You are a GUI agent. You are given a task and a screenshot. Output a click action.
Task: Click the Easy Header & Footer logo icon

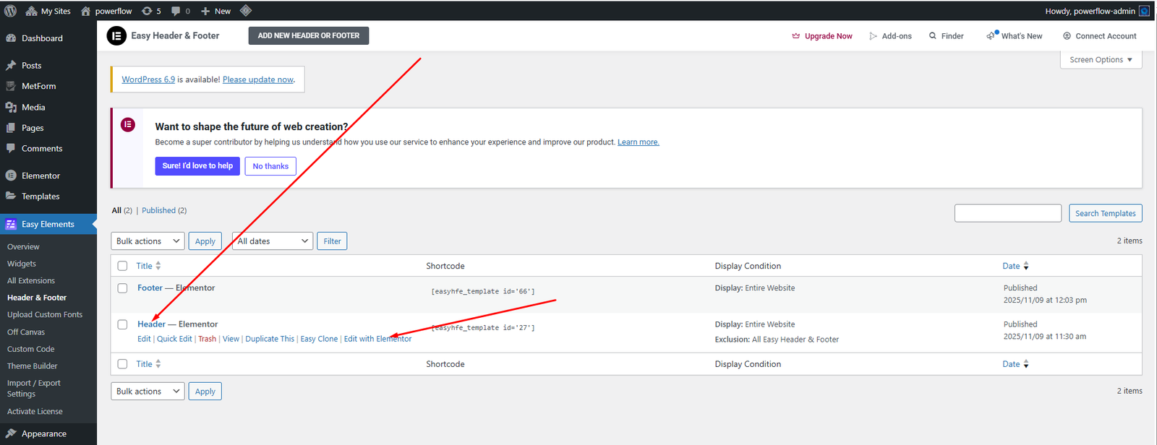tap(116, 35)
